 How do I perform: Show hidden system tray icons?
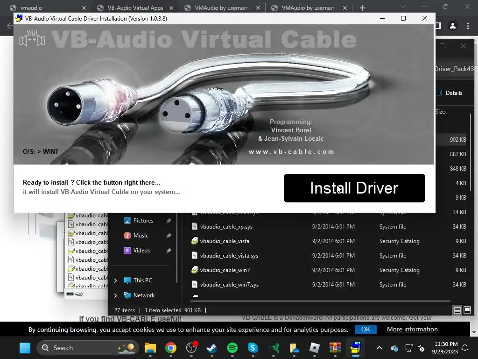[379, 348]
